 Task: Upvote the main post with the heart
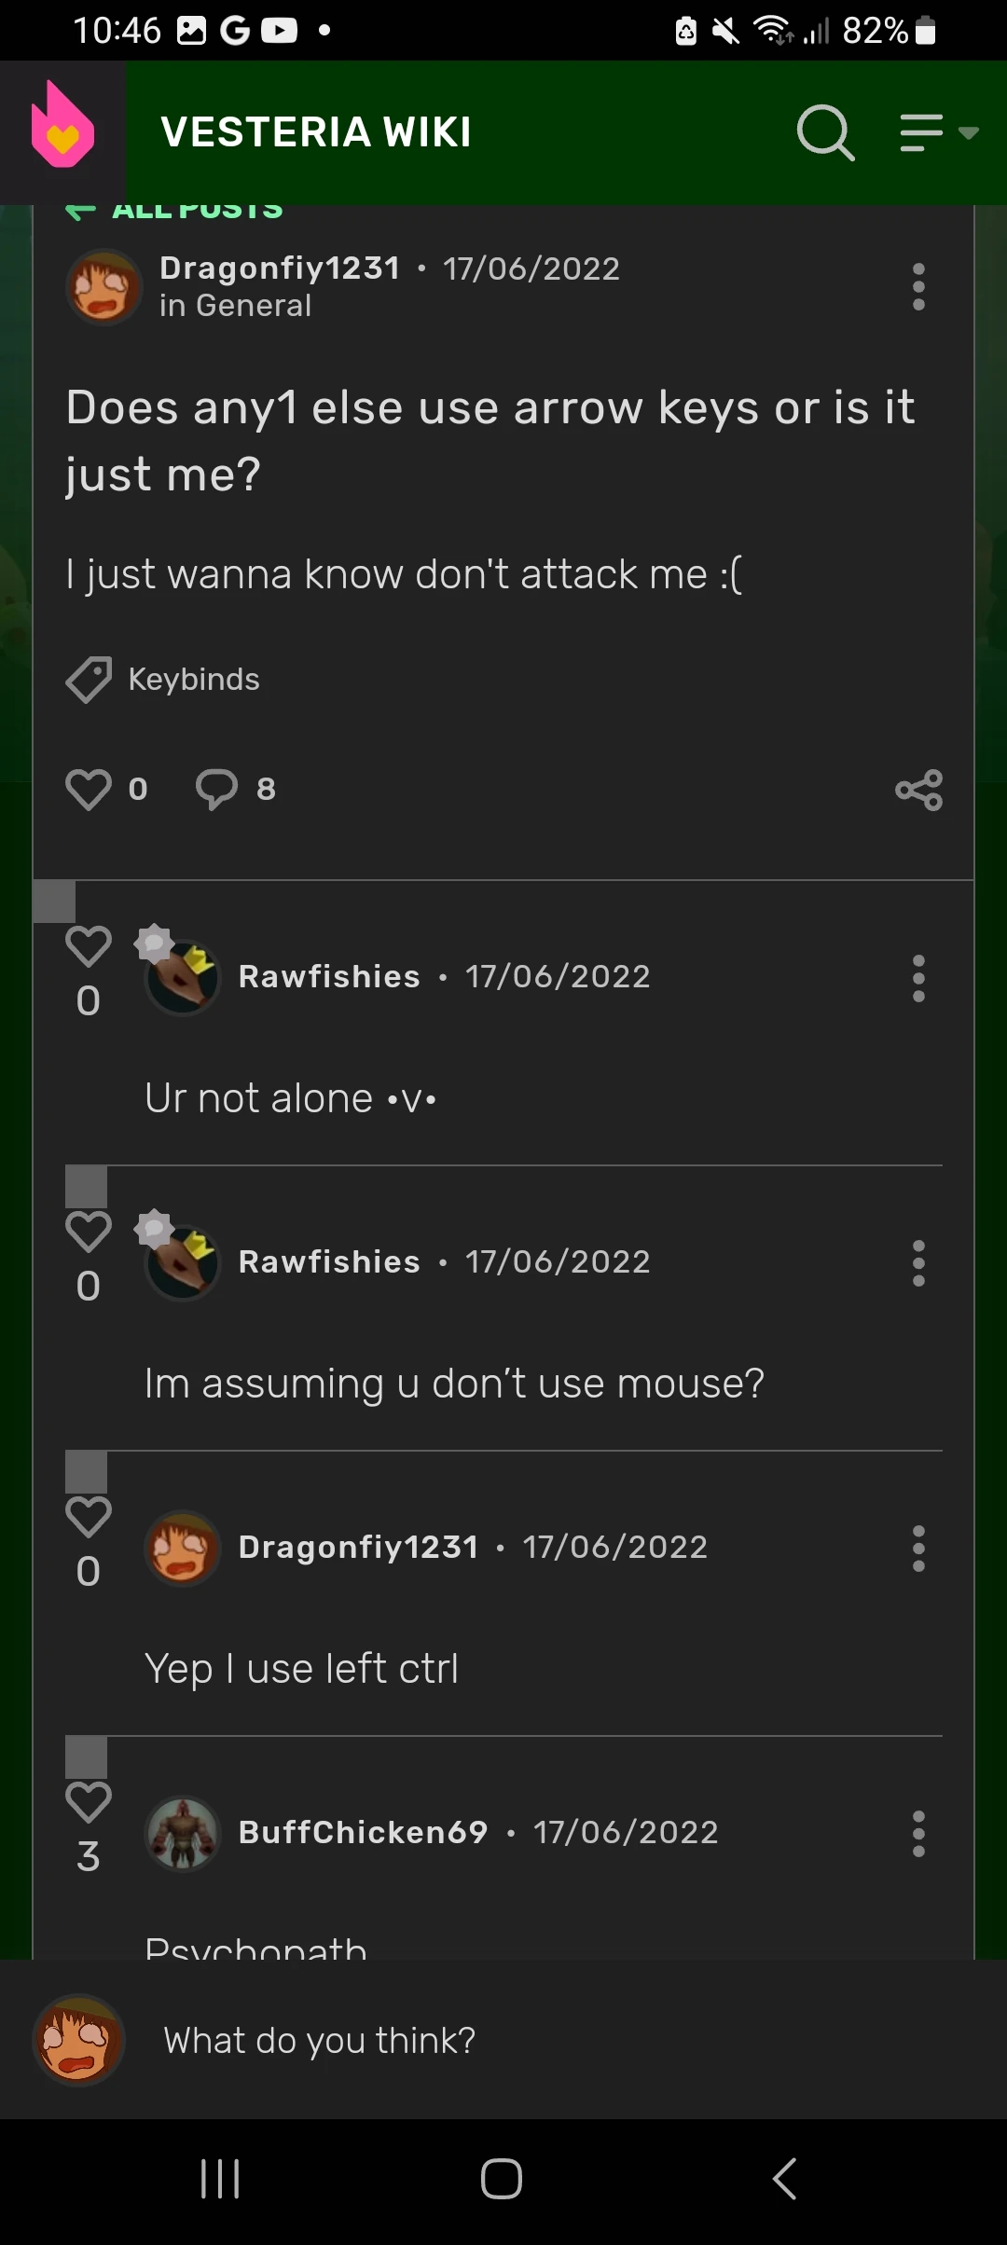[x=89, y=789]
